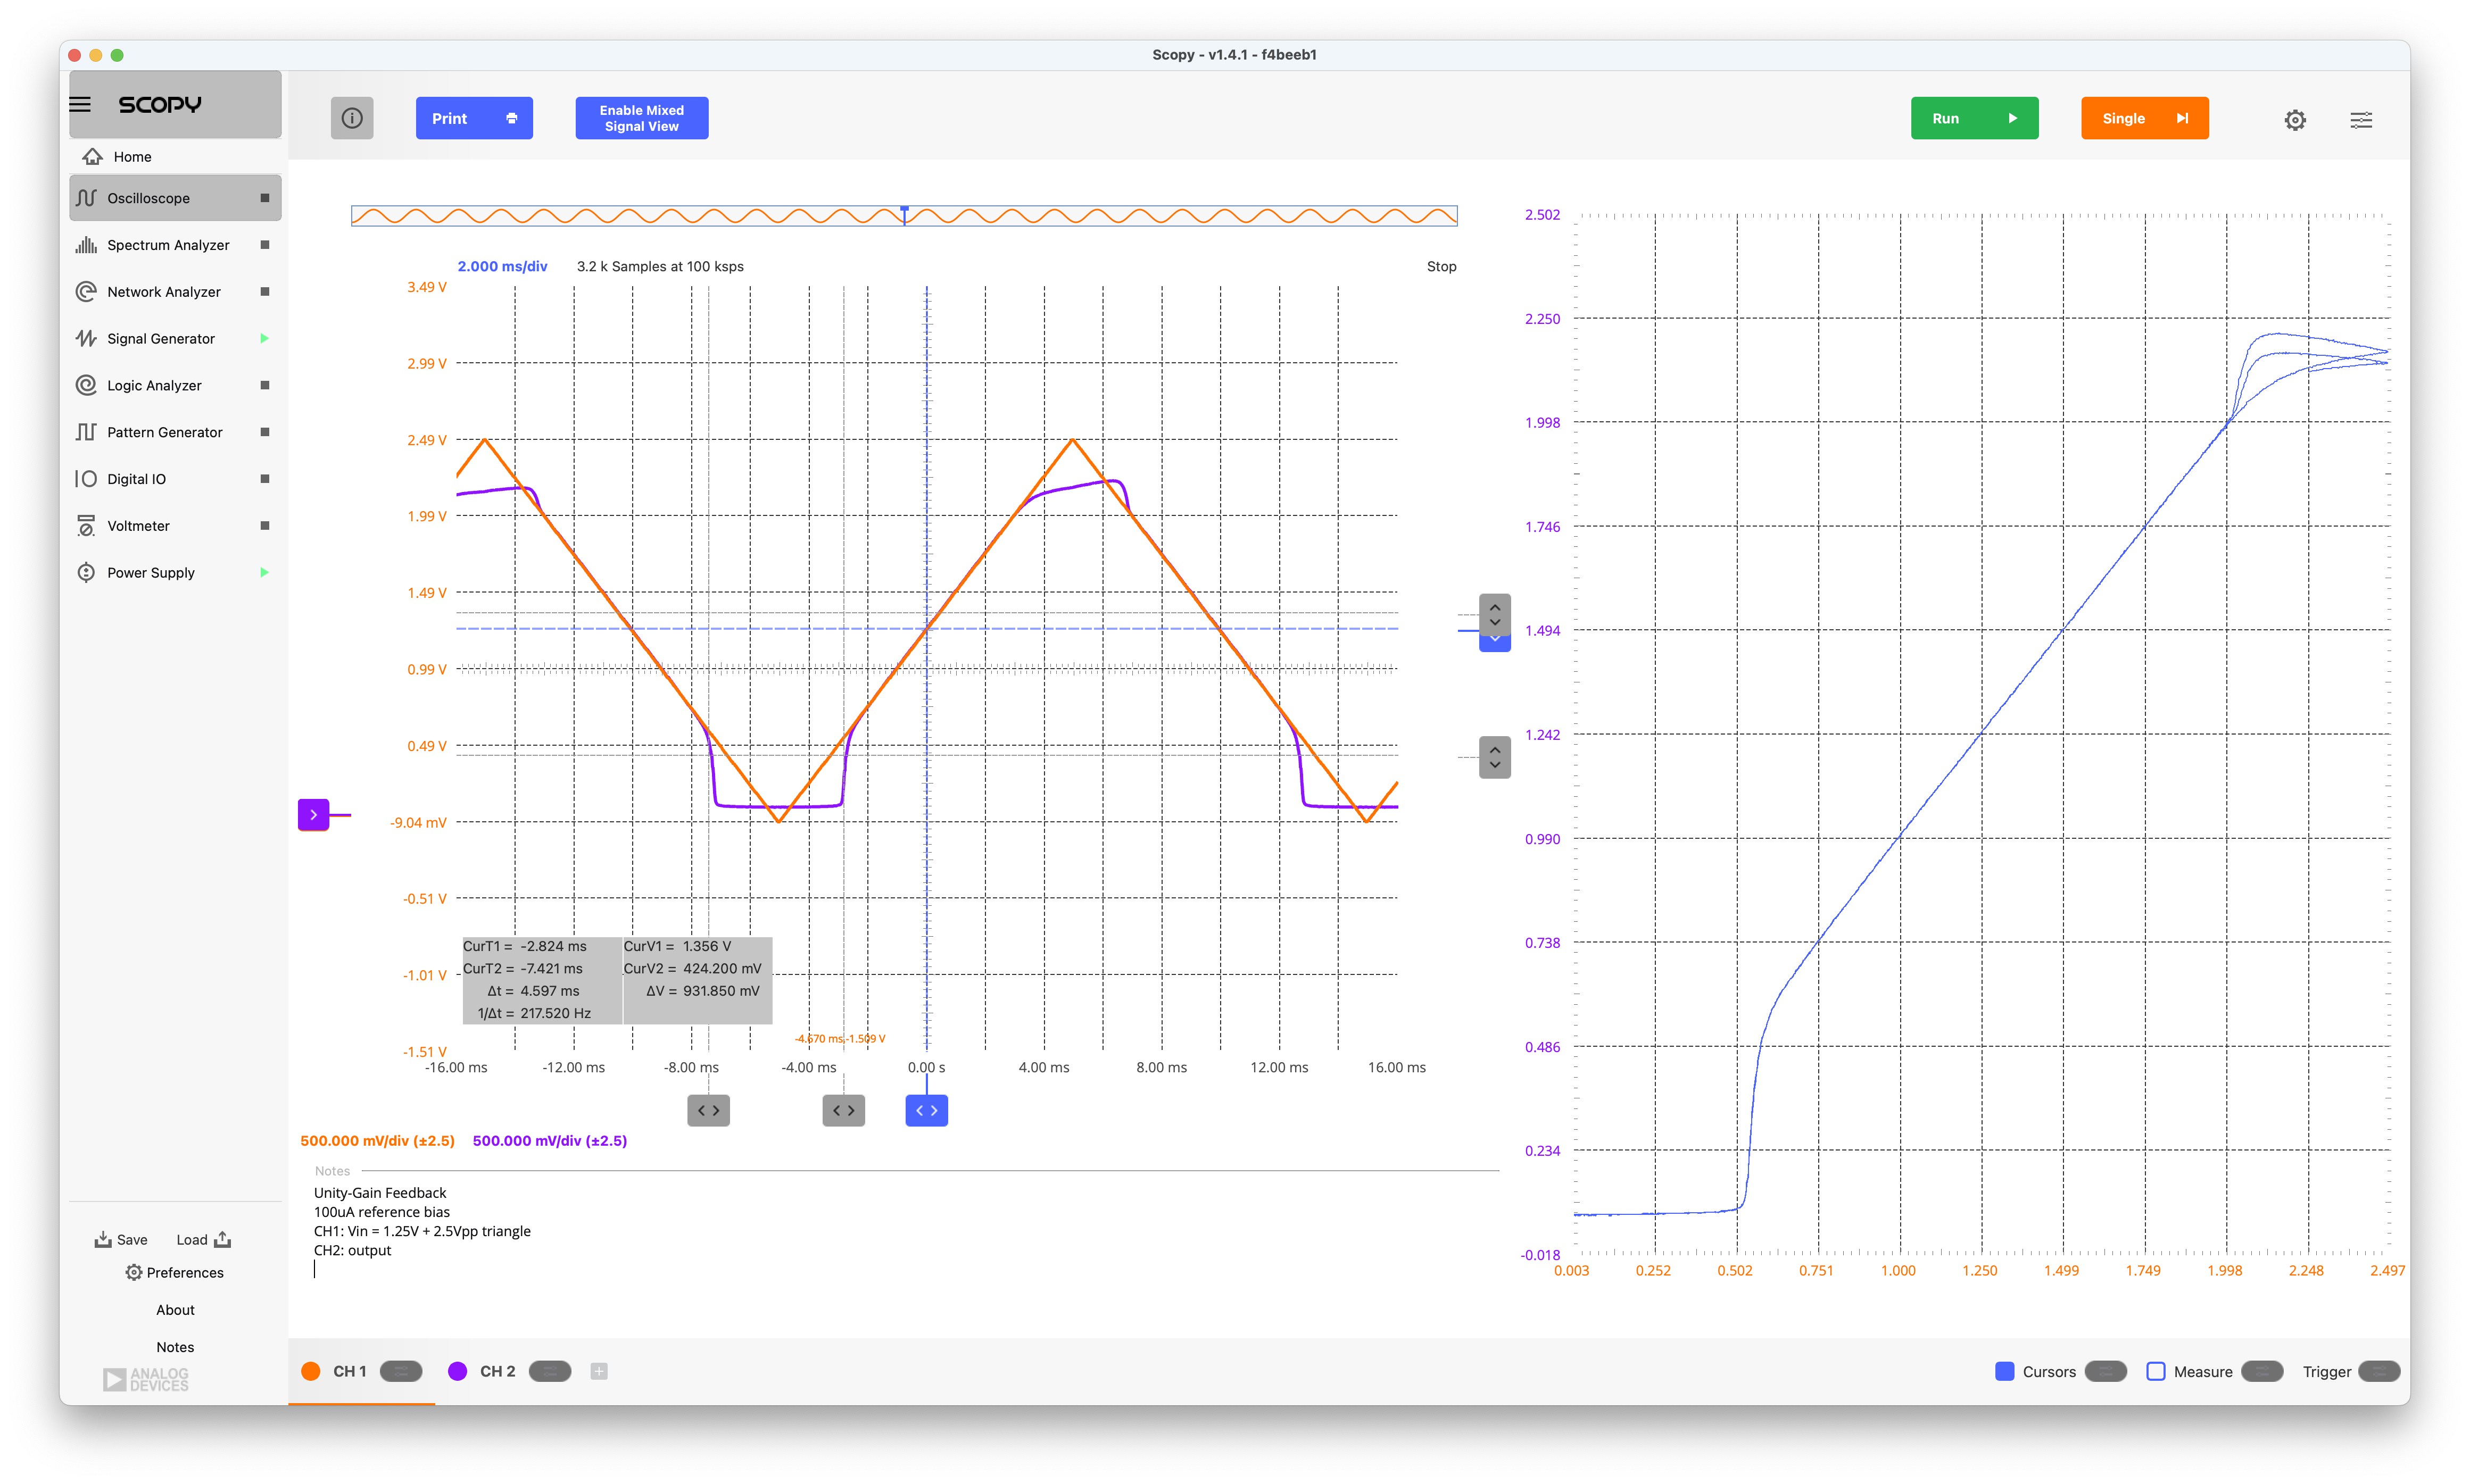Open Digital IO instrument

(175, 479)
